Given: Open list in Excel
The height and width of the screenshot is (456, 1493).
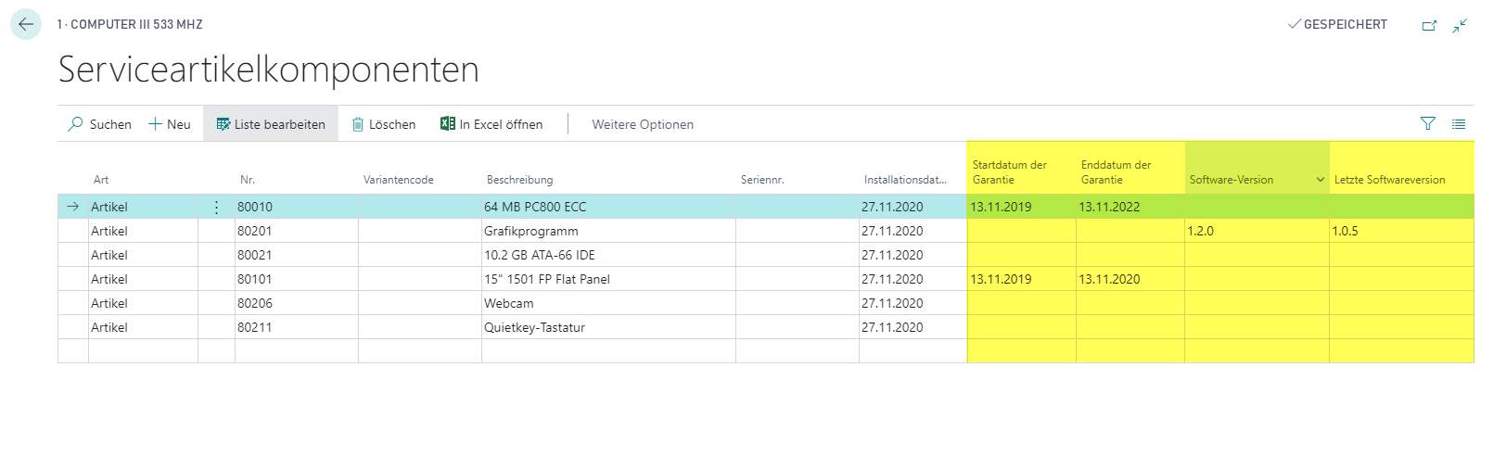Looking at the screenshot, I should [x=491, y=124].
